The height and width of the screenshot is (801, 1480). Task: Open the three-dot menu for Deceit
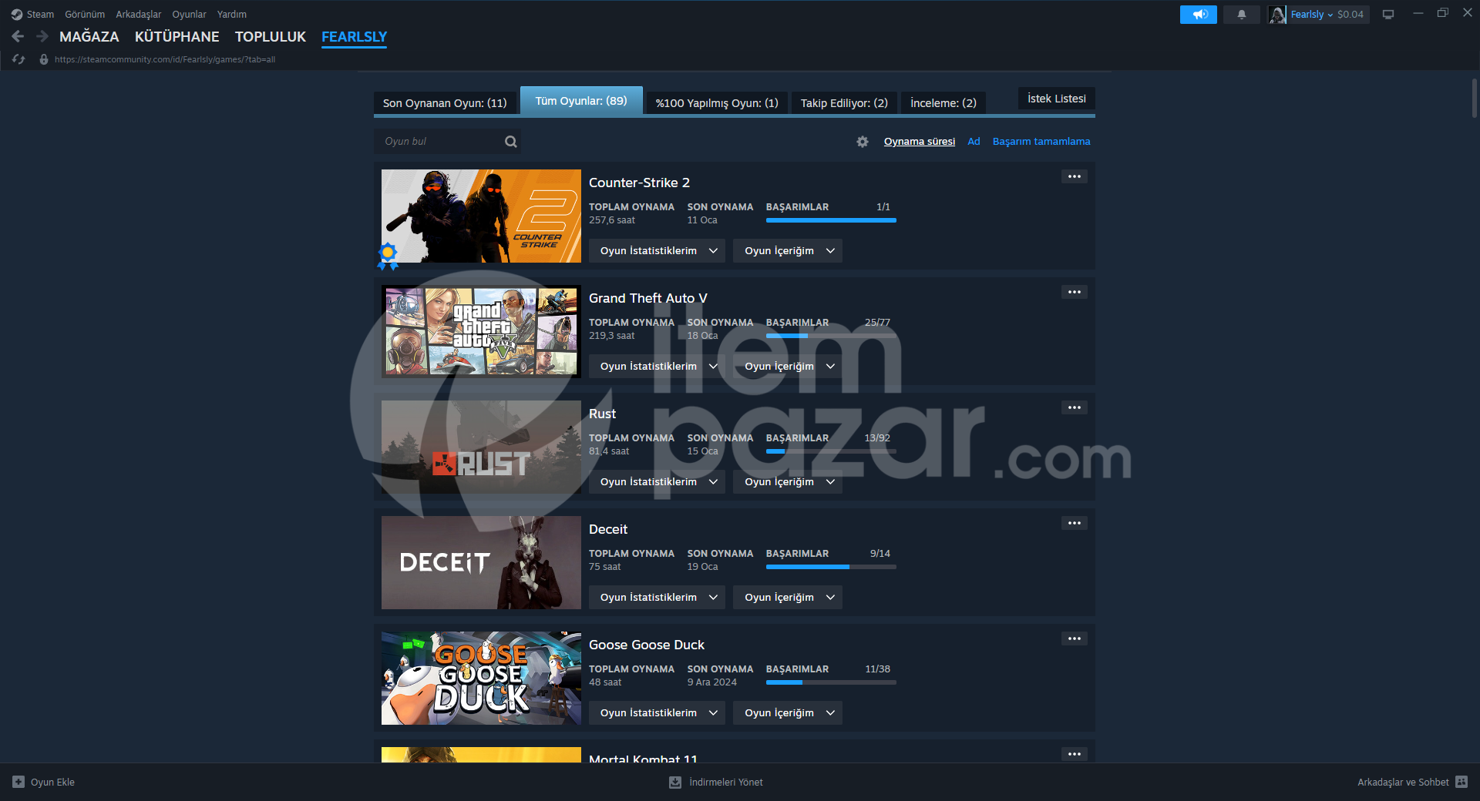[1075, 523]
